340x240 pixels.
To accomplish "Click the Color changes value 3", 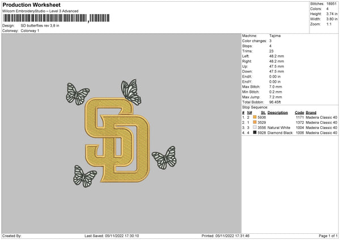I will 270,41.
